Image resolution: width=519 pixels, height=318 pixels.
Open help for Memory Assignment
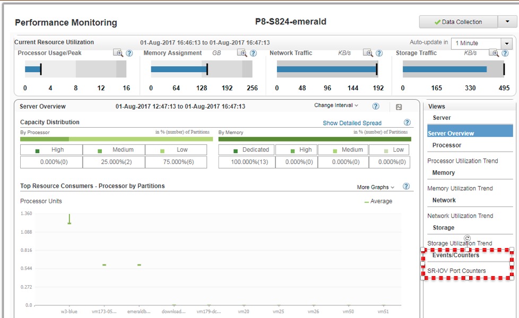tap(253, 53)
